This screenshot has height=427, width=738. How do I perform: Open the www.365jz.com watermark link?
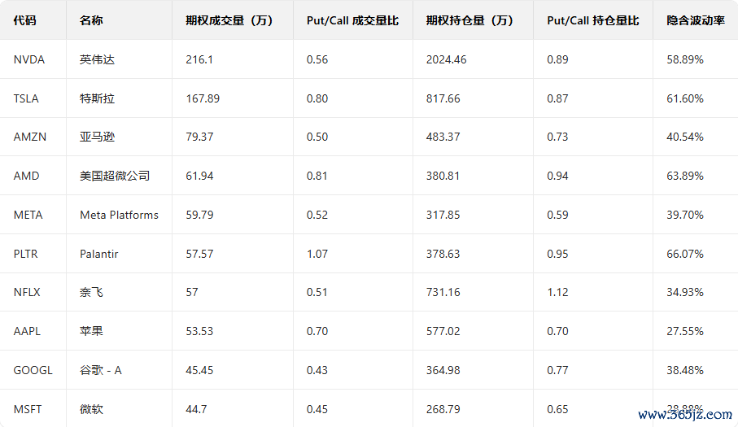(684, 415)
